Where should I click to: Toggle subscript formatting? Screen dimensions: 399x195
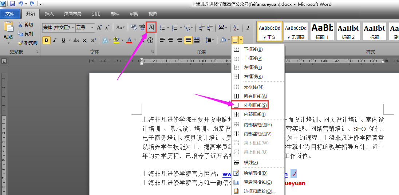point(85,40)
